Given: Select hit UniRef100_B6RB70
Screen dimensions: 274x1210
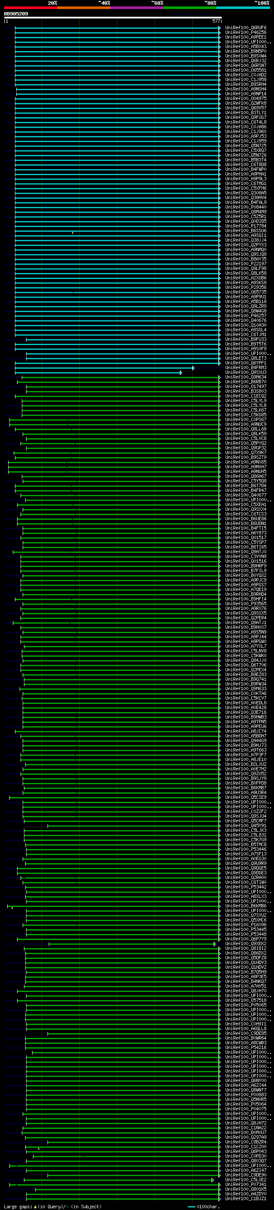Looking at the screenshot, I should pos(246,382).
